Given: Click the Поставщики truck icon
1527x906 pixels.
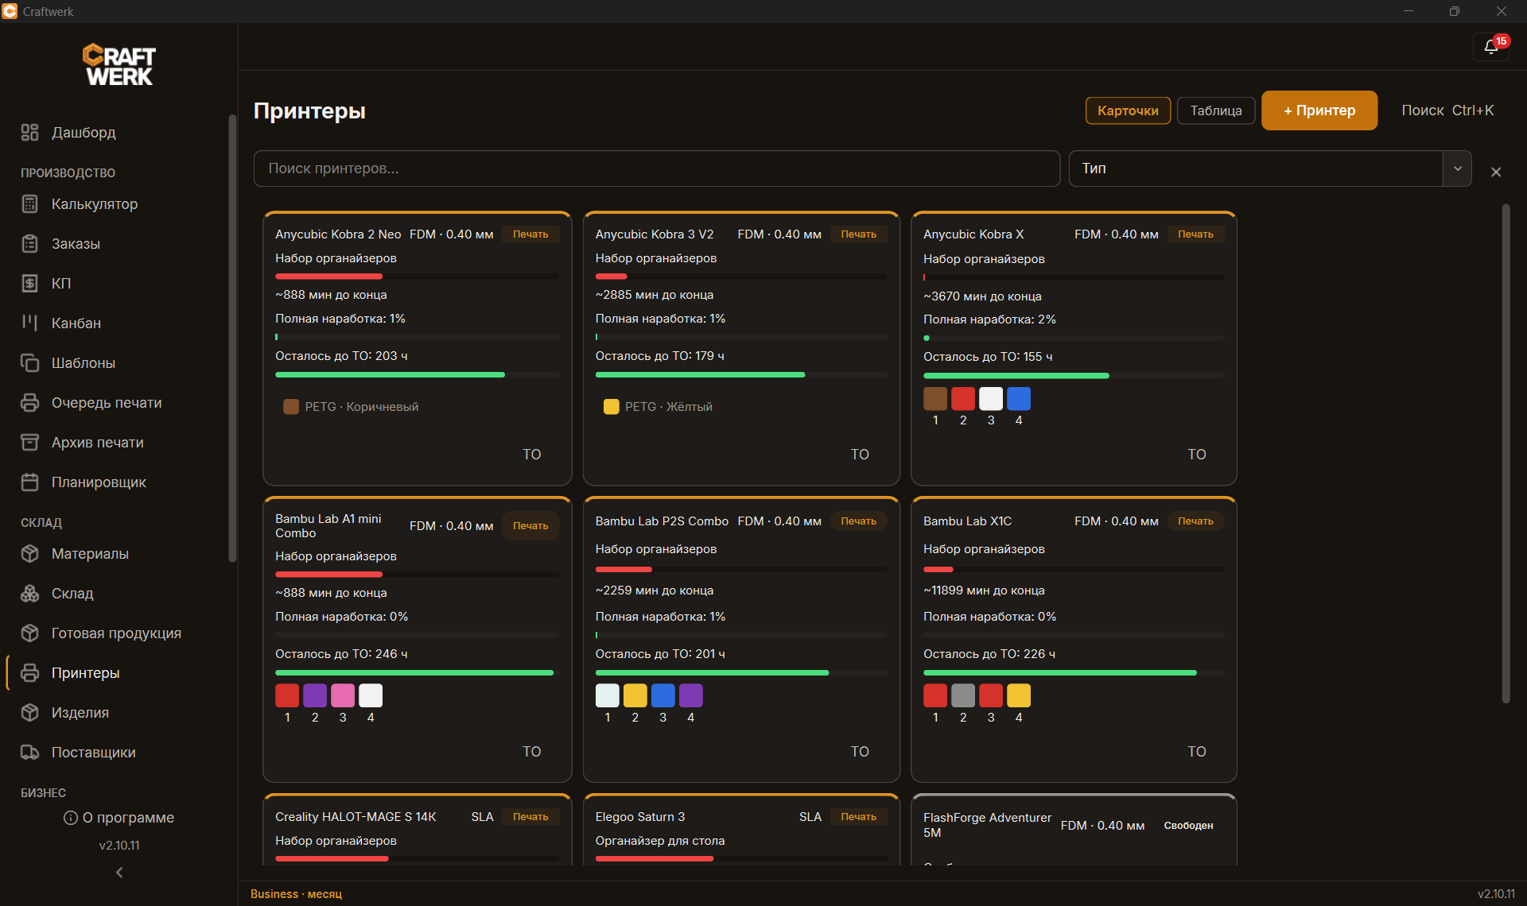Looking at the screenshot, I should point(29,753).
